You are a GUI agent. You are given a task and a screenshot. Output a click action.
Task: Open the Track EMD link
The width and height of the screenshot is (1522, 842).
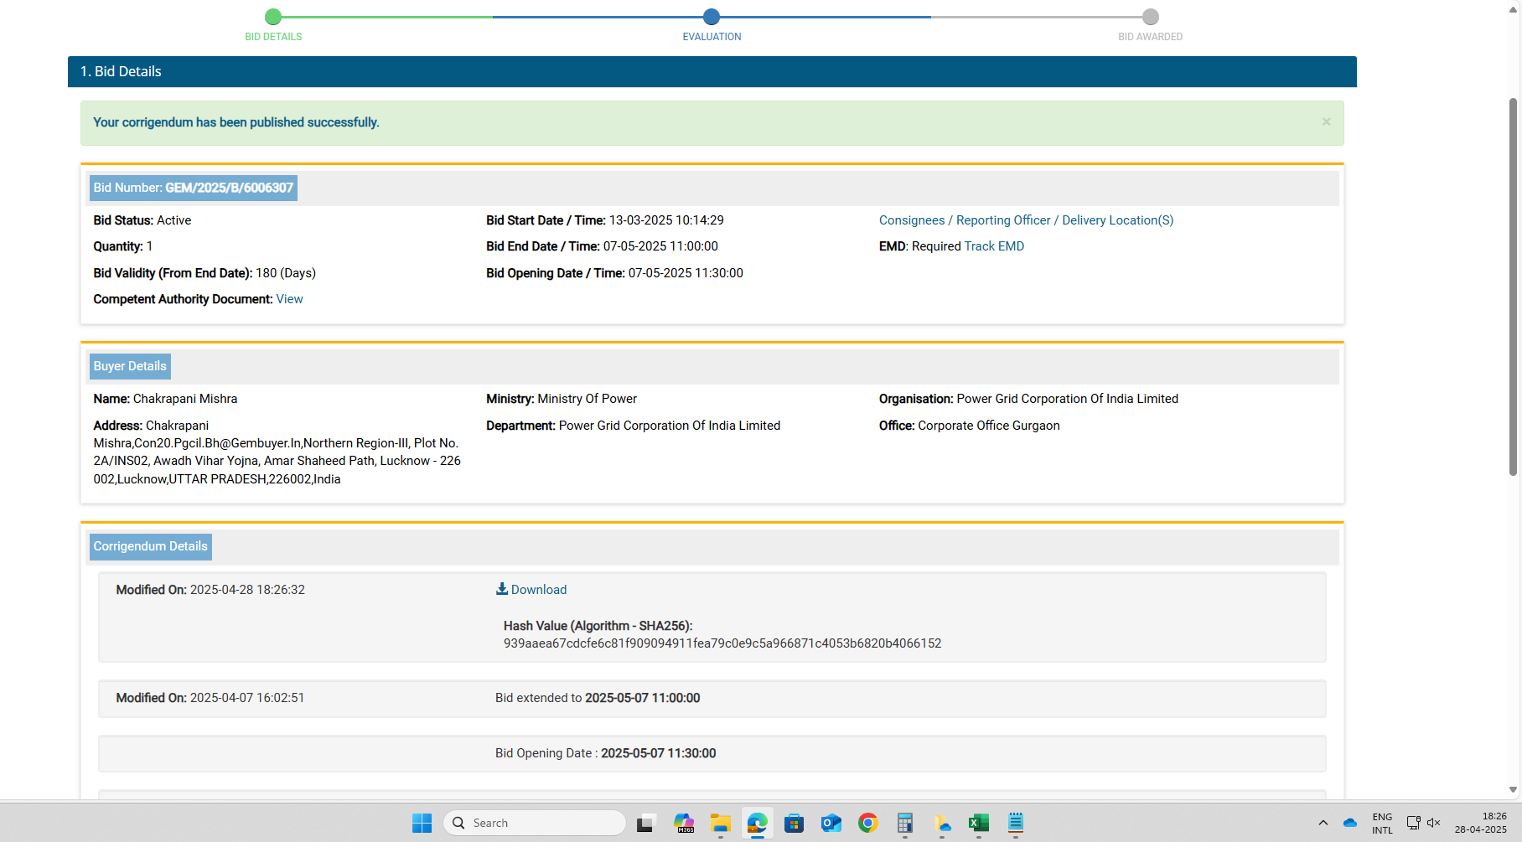tap(994, 246)
